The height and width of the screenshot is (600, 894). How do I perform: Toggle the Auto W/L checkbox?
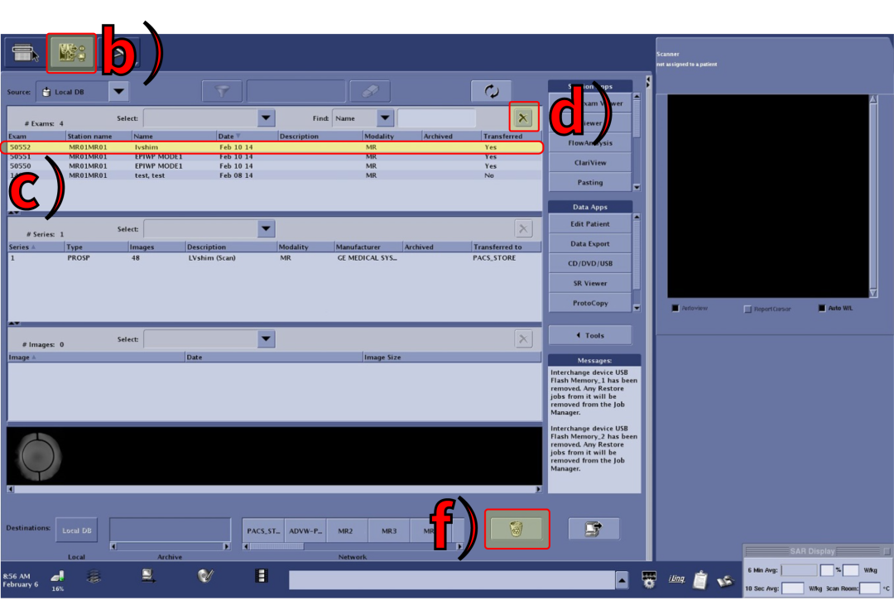(x=822, y=308)
